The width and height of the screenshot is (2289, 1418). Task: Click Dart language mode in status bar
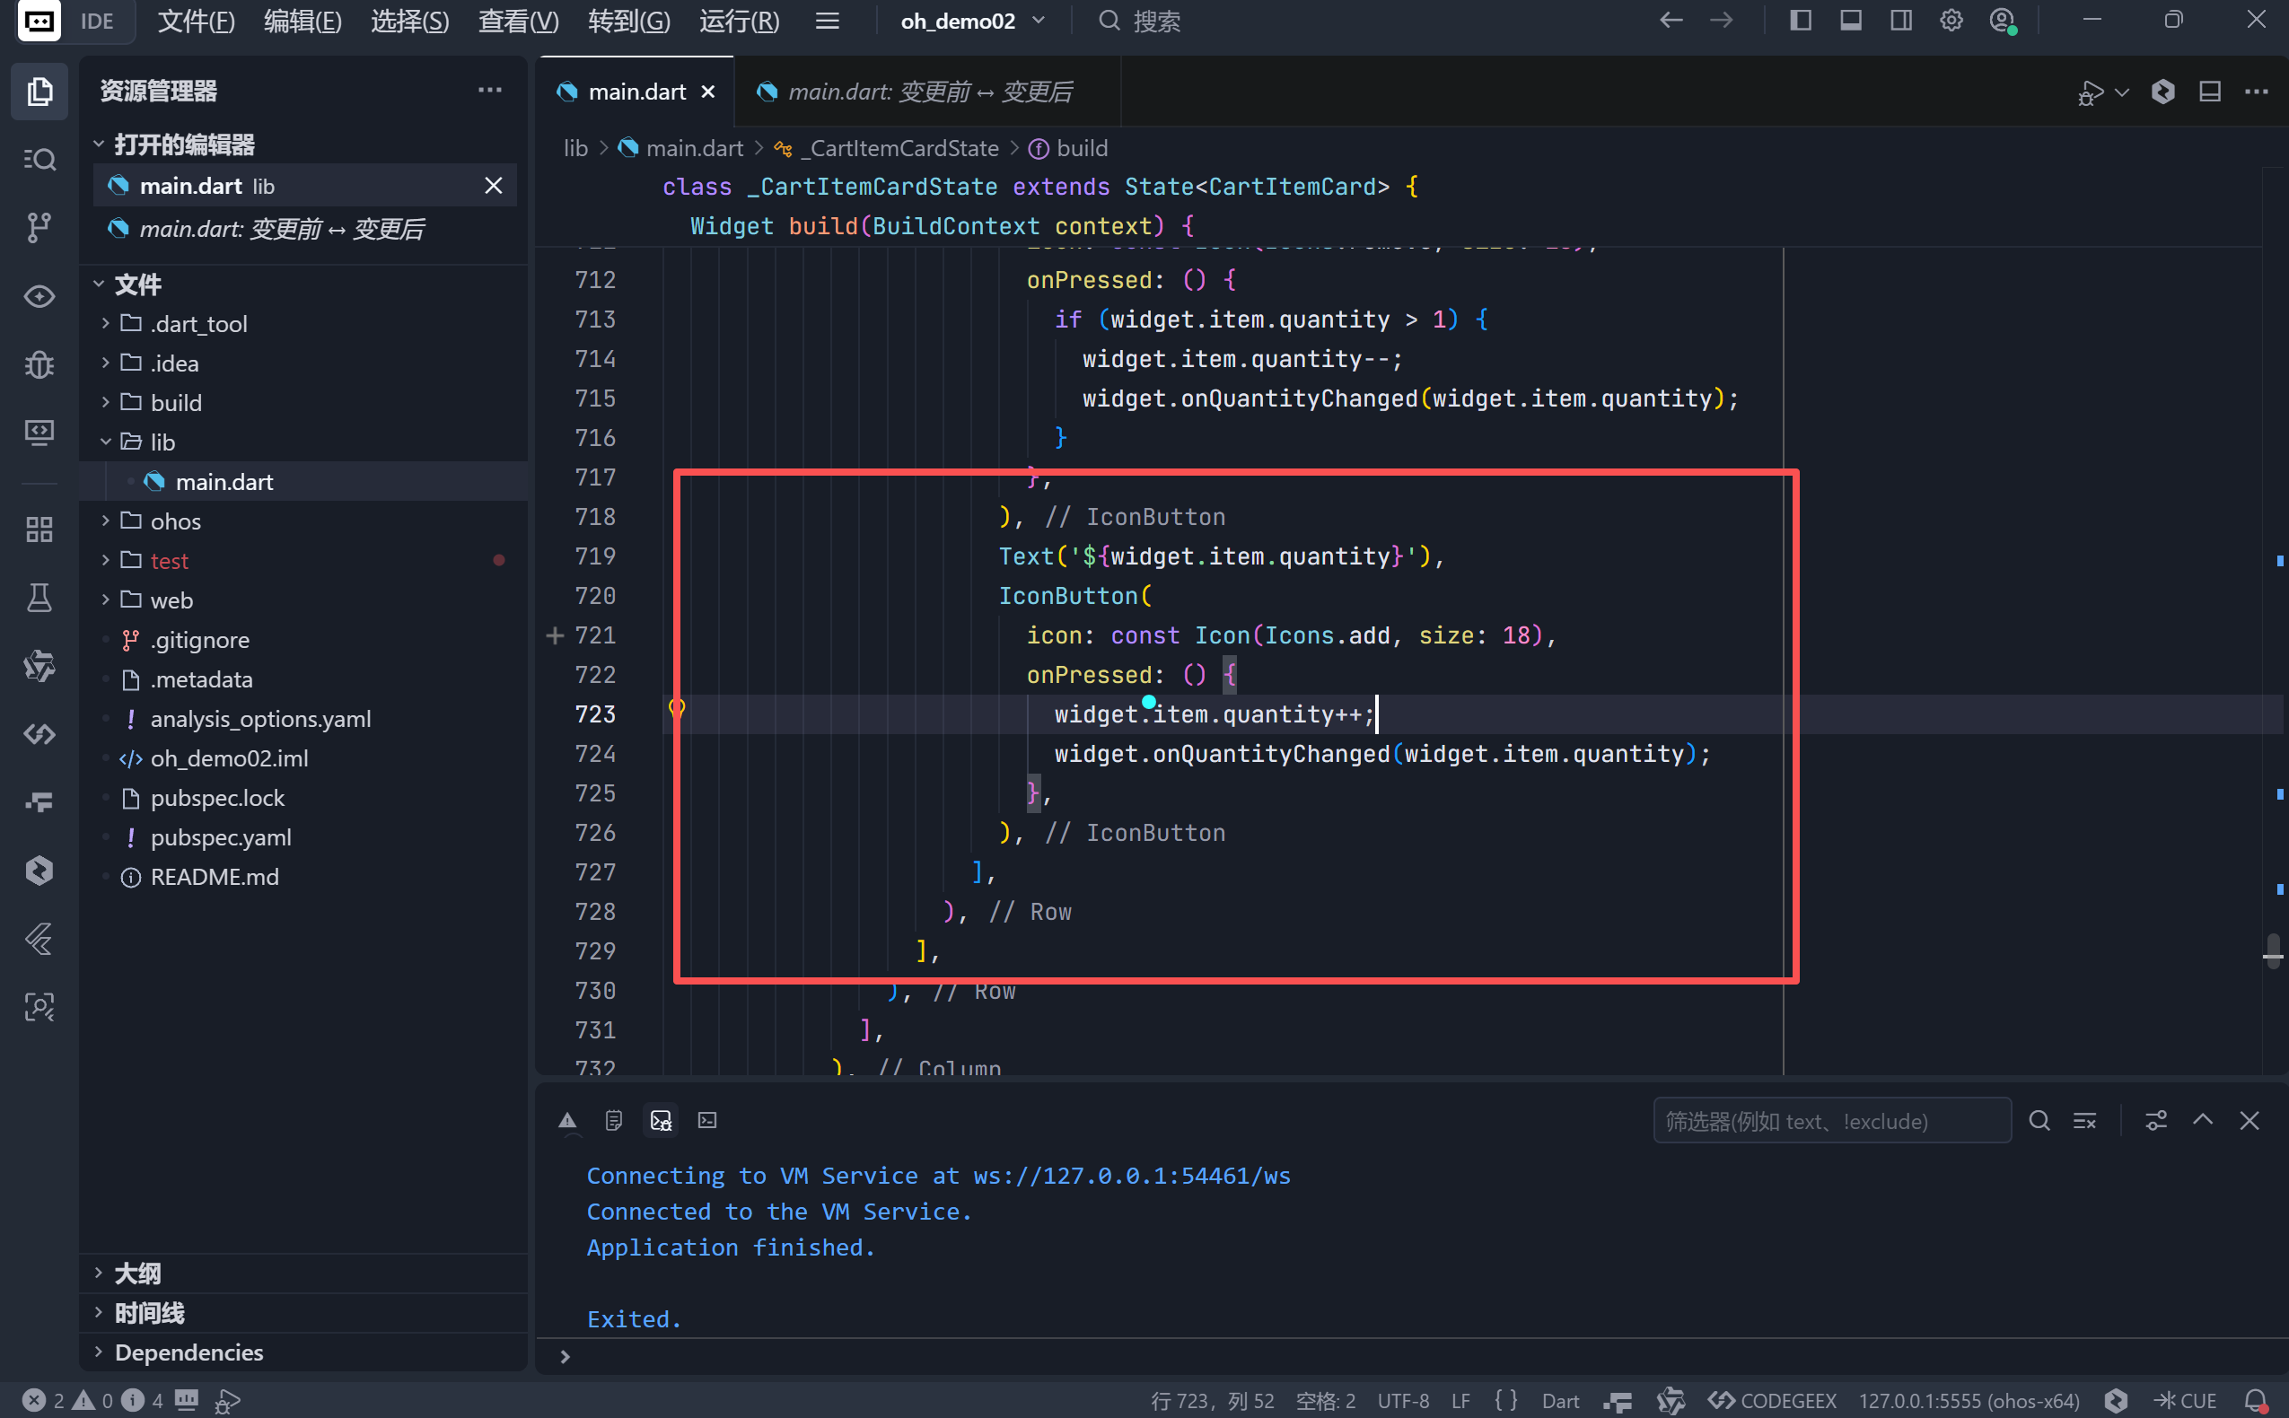pos(1559,1400)
